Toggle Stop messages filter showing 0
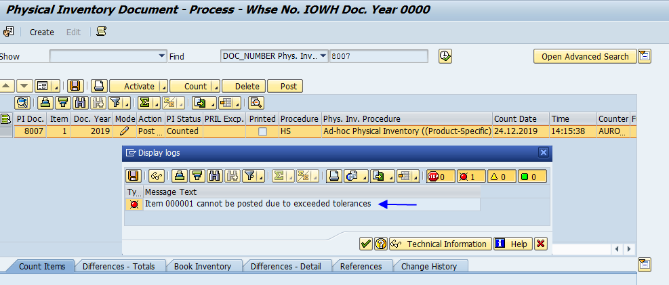Screen dimensions: 669x285 [441, 176]
